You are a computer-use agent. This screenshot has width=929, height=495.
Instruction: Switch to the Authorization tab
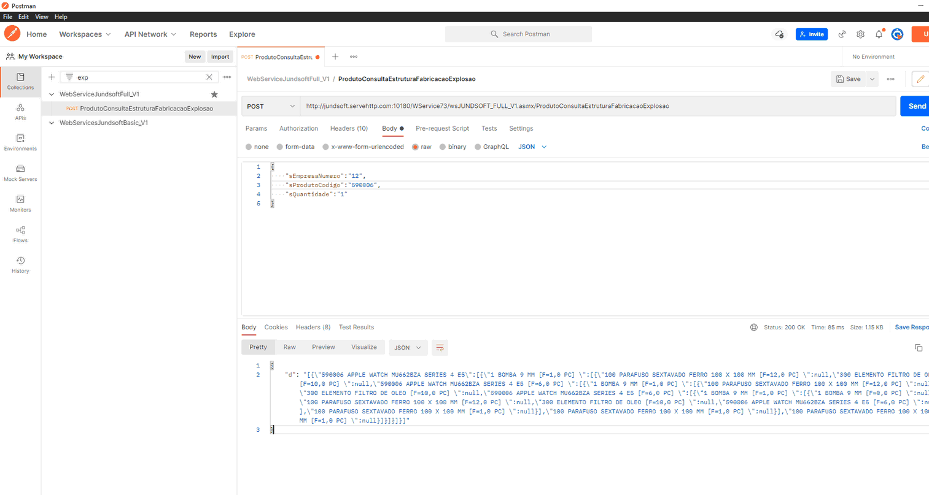298,129
